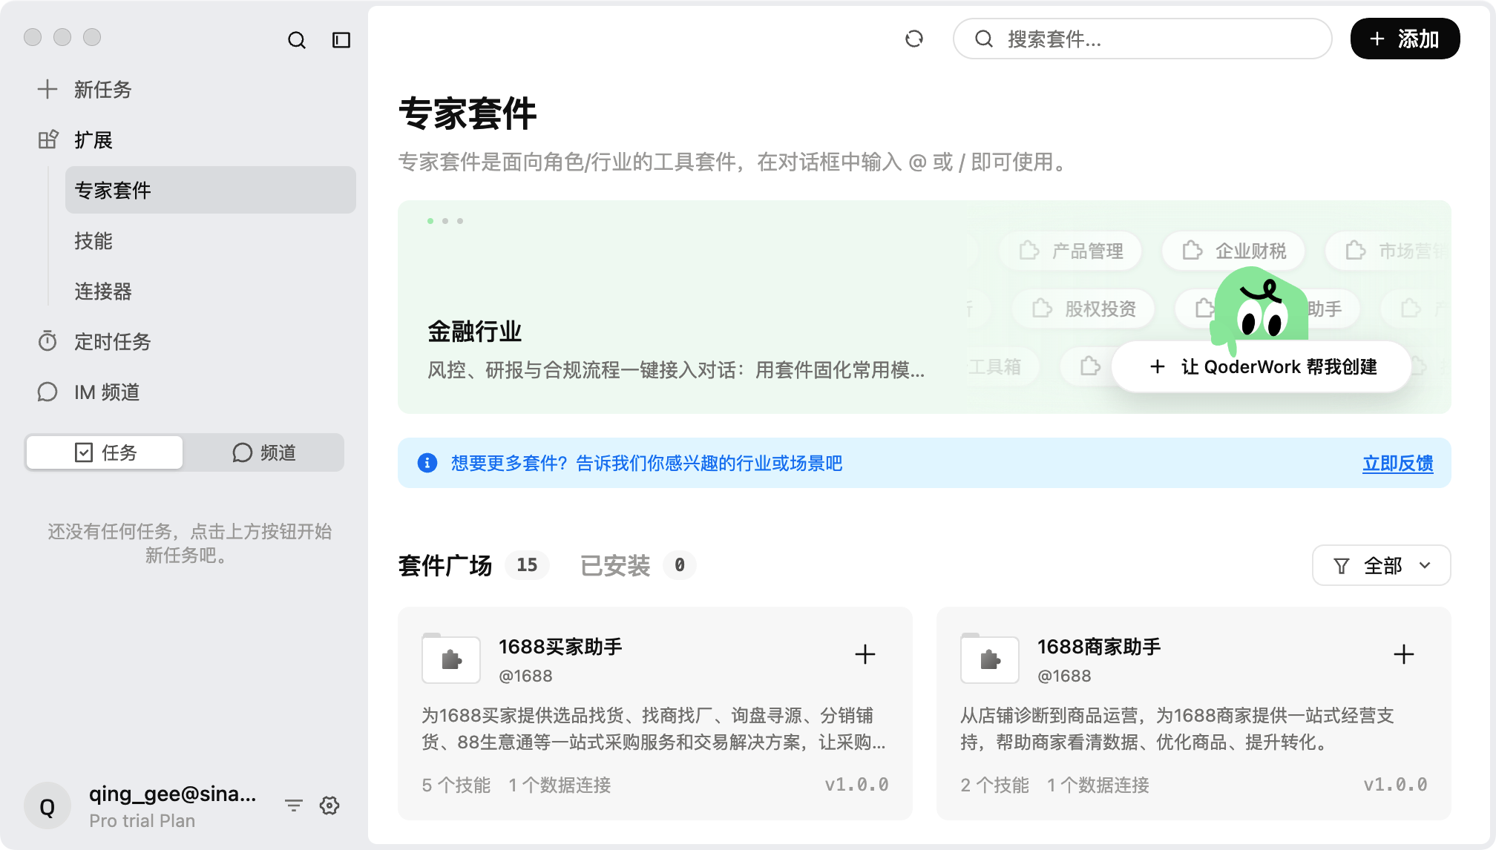
Task: Click the window close button
Action: [33, 37]
